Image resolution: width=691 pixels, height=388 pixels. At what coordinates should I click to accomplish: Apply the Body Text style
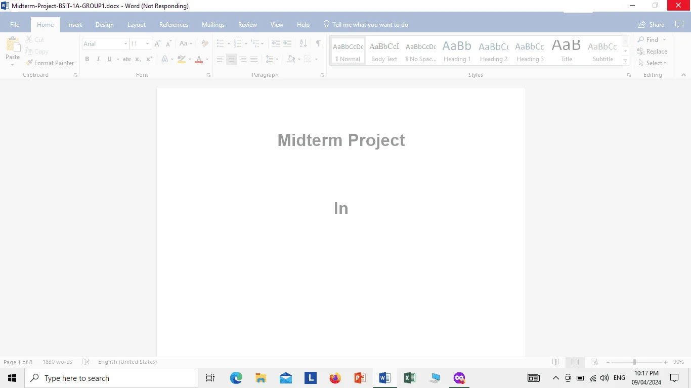tap(384, 51)
